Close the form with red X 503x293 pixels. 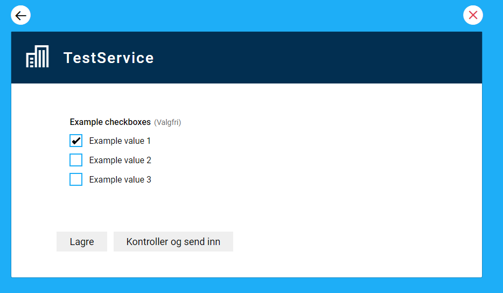coord(473,15)
